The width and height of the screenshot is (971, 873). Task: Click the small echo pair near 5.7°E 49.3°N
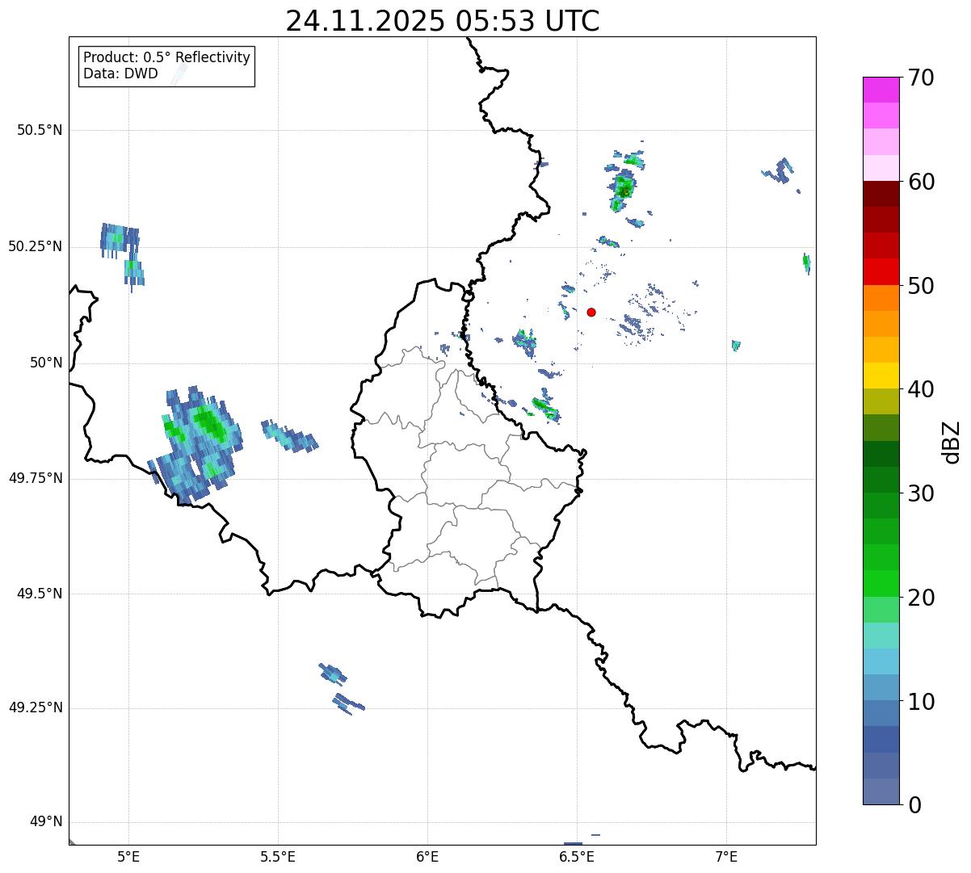pyautogui.click(x=341, y=688)
